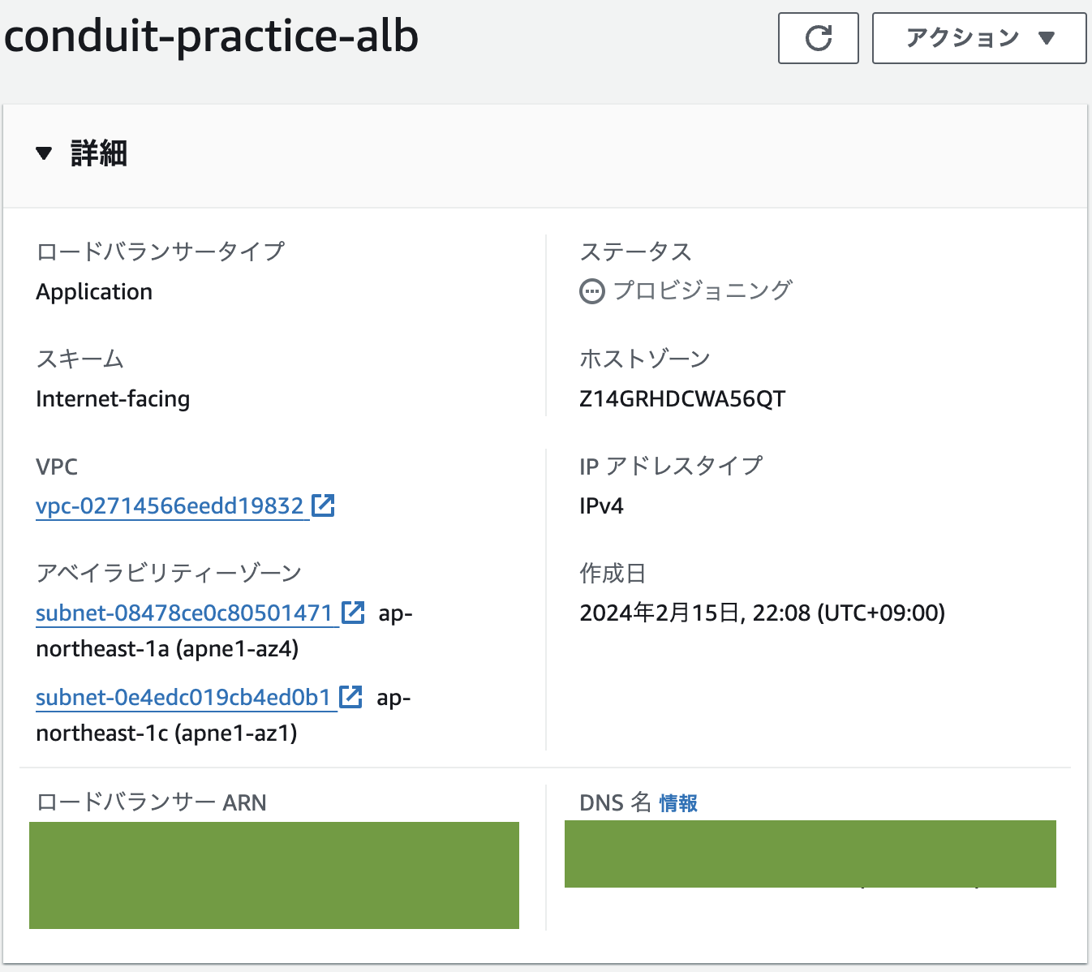Click the アクション dropdown arrow
Viewport: 1092px width, 972px height.
tap(1047, 37)
